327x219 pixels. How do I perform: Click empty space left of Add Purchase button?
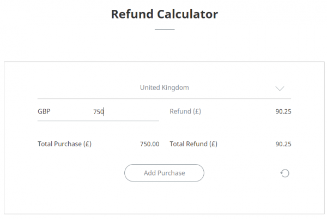point(76,173)
